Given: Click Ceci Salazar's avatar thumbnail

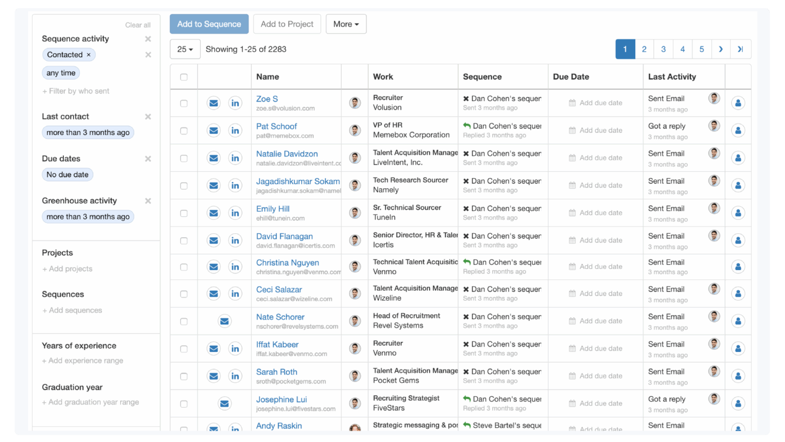Looking at the screenshot, I should tap(355, 294).
